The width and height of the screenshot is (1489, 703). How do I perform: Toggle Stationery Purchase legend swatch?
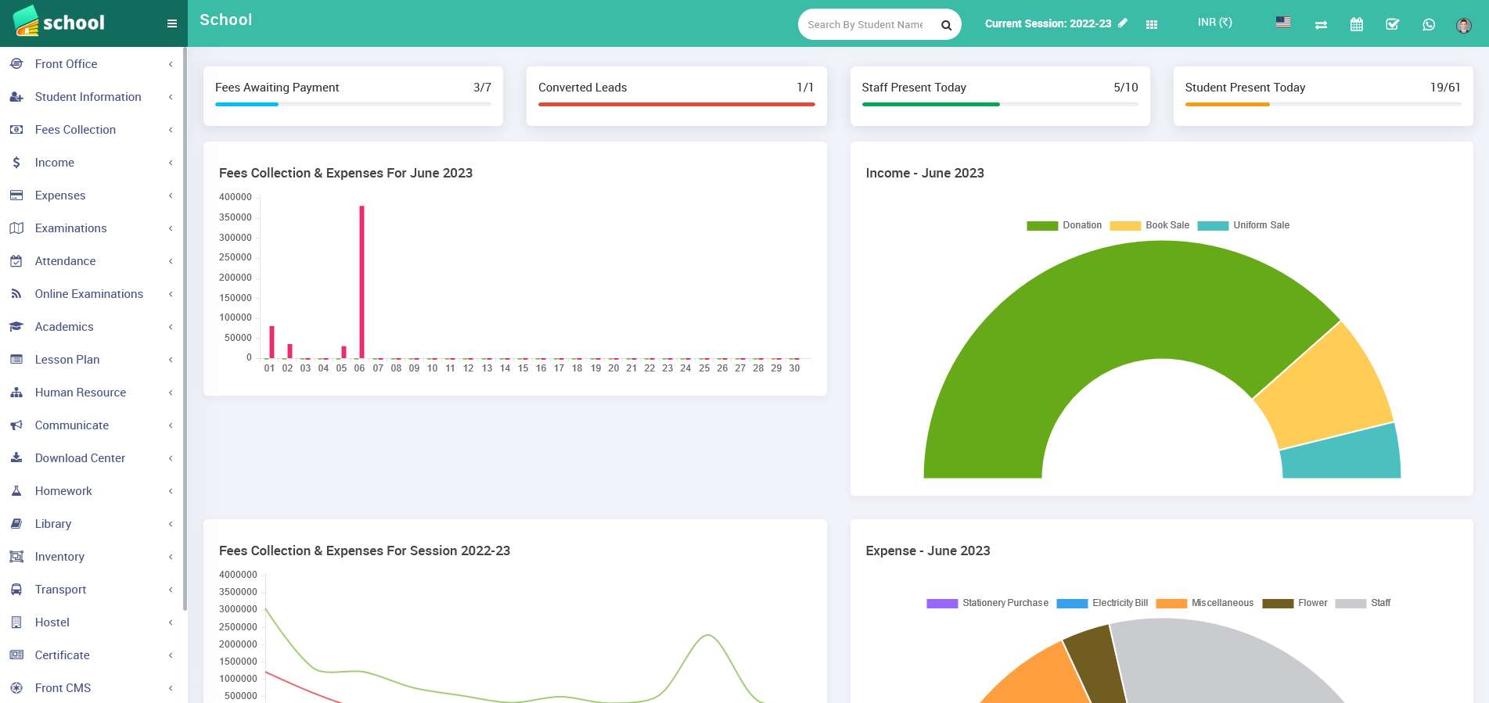click(942, 603)
